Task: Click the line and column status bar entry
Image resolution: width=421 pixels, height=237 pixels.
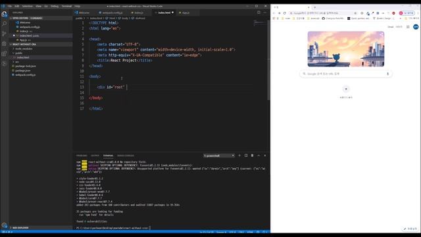Action: 207,232
